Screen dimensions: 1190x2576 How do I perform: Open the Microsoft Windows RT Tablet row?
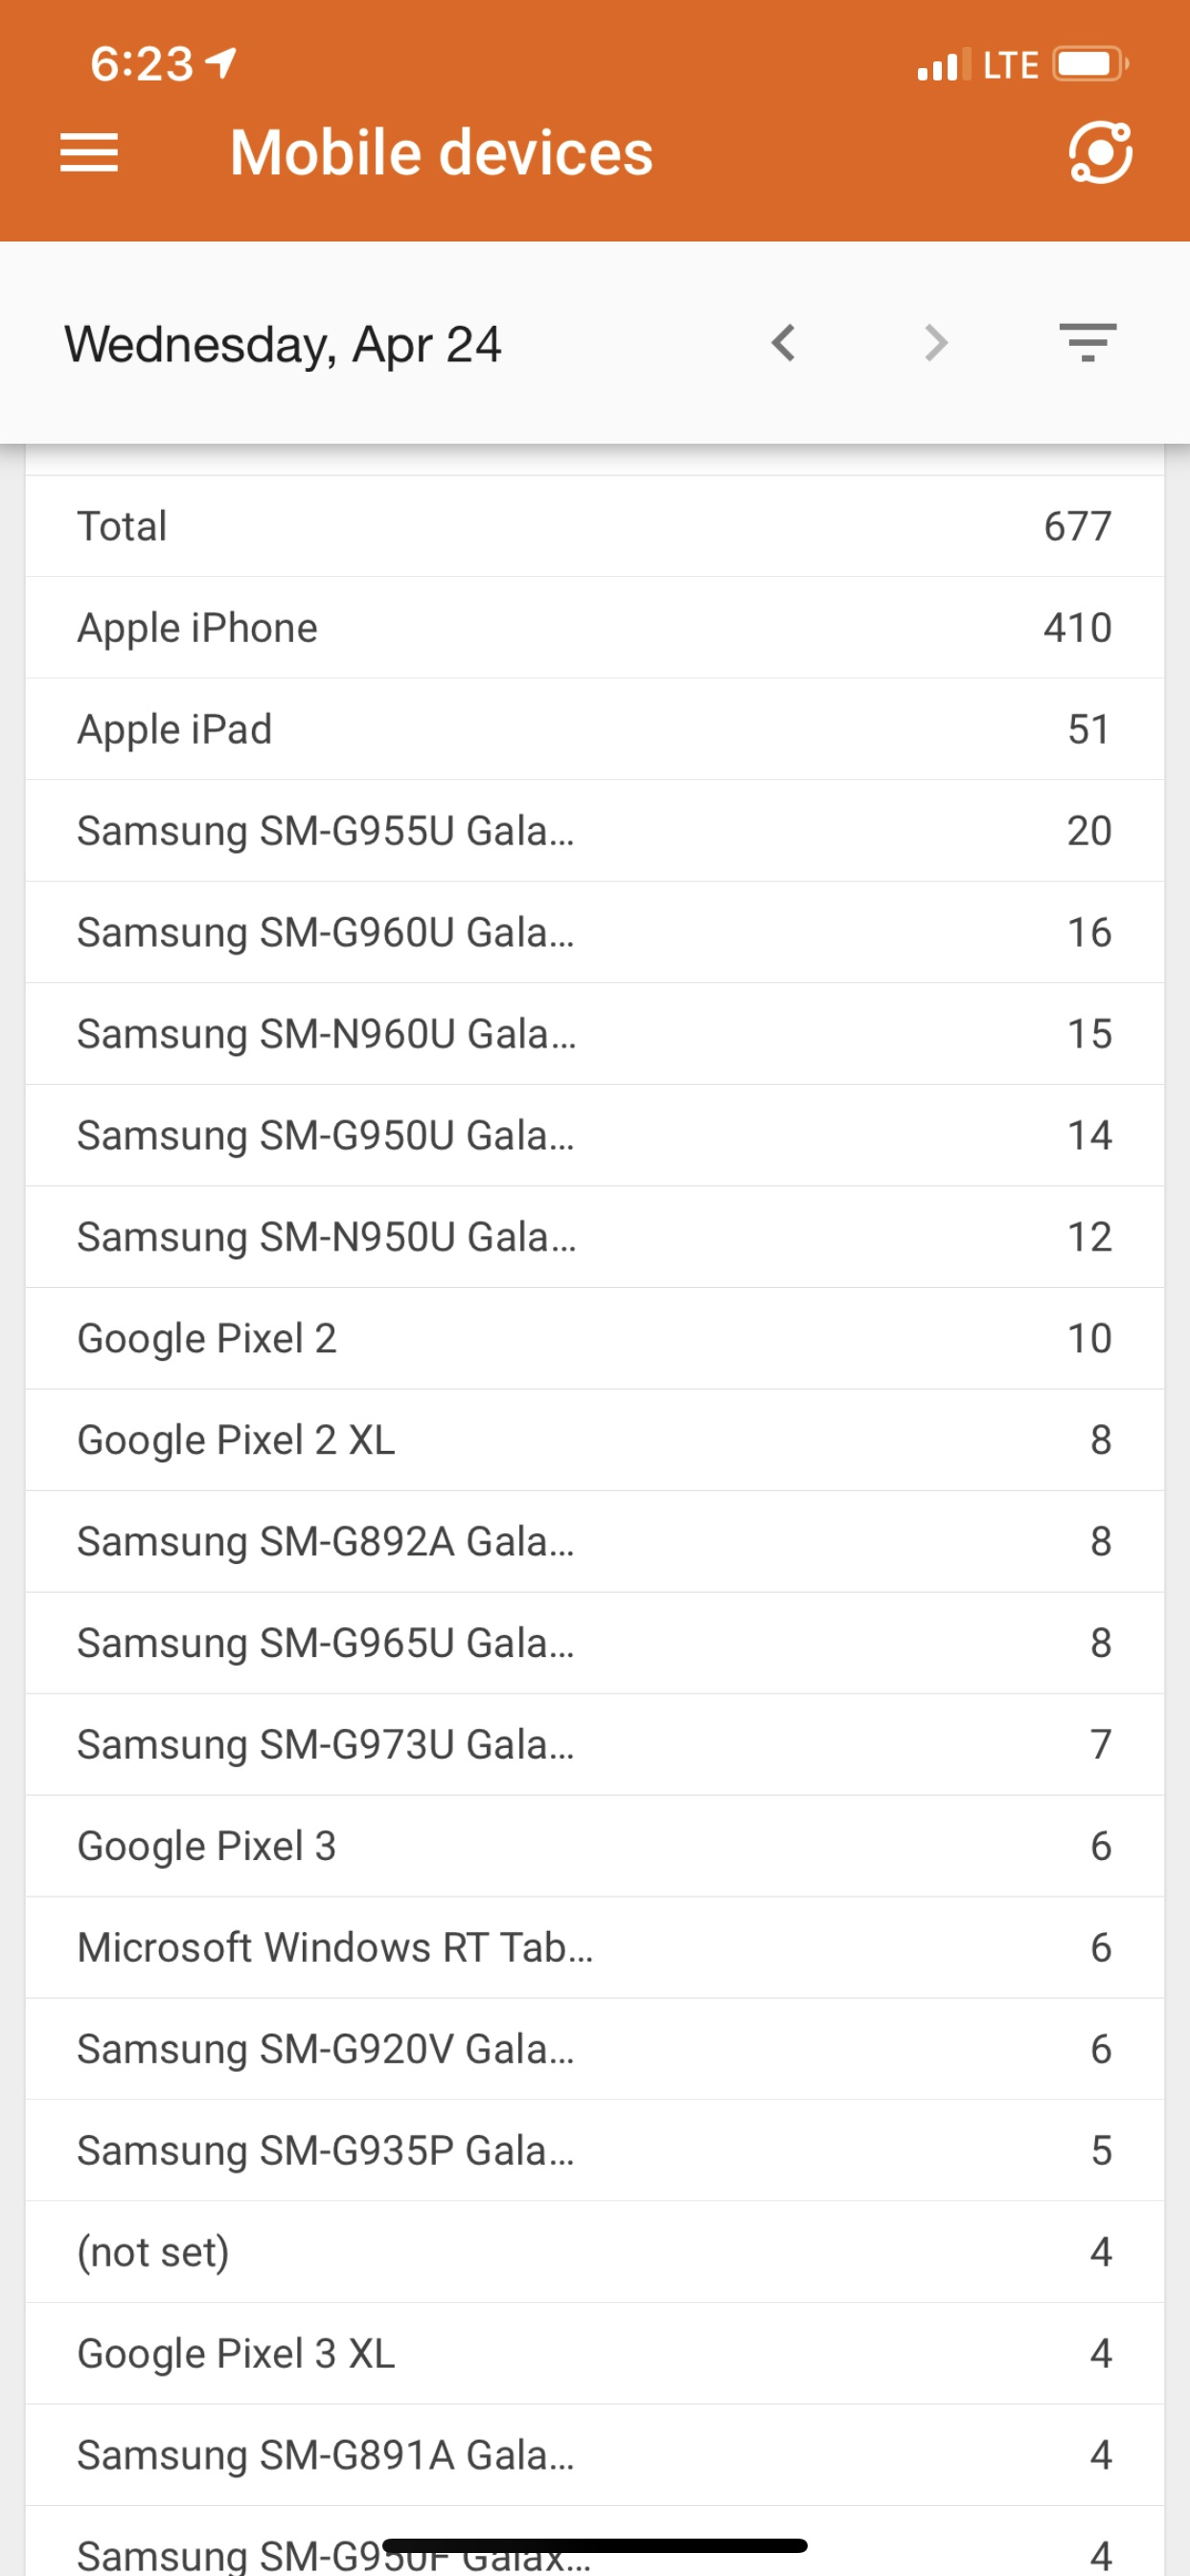pos(594,1947)
